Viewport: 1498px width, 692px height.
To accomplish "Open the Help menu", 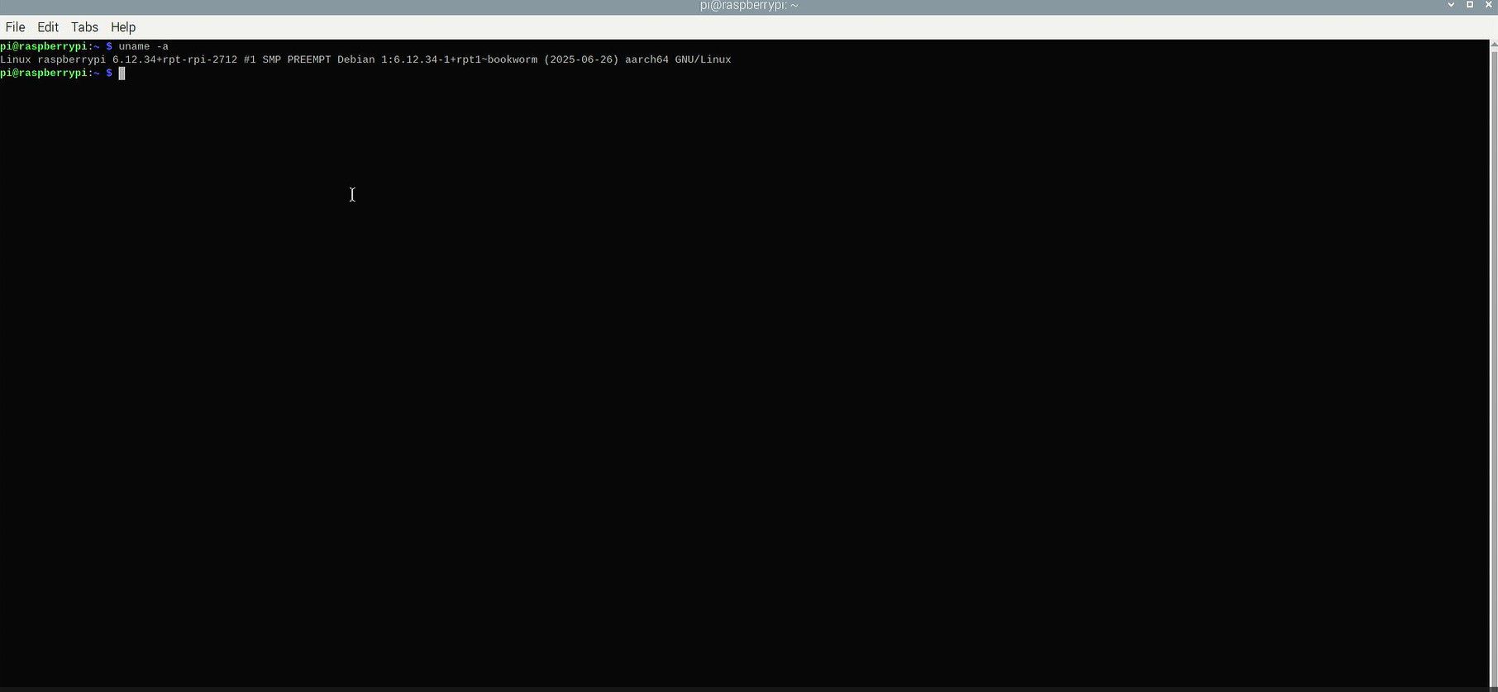I will point(123,27).
